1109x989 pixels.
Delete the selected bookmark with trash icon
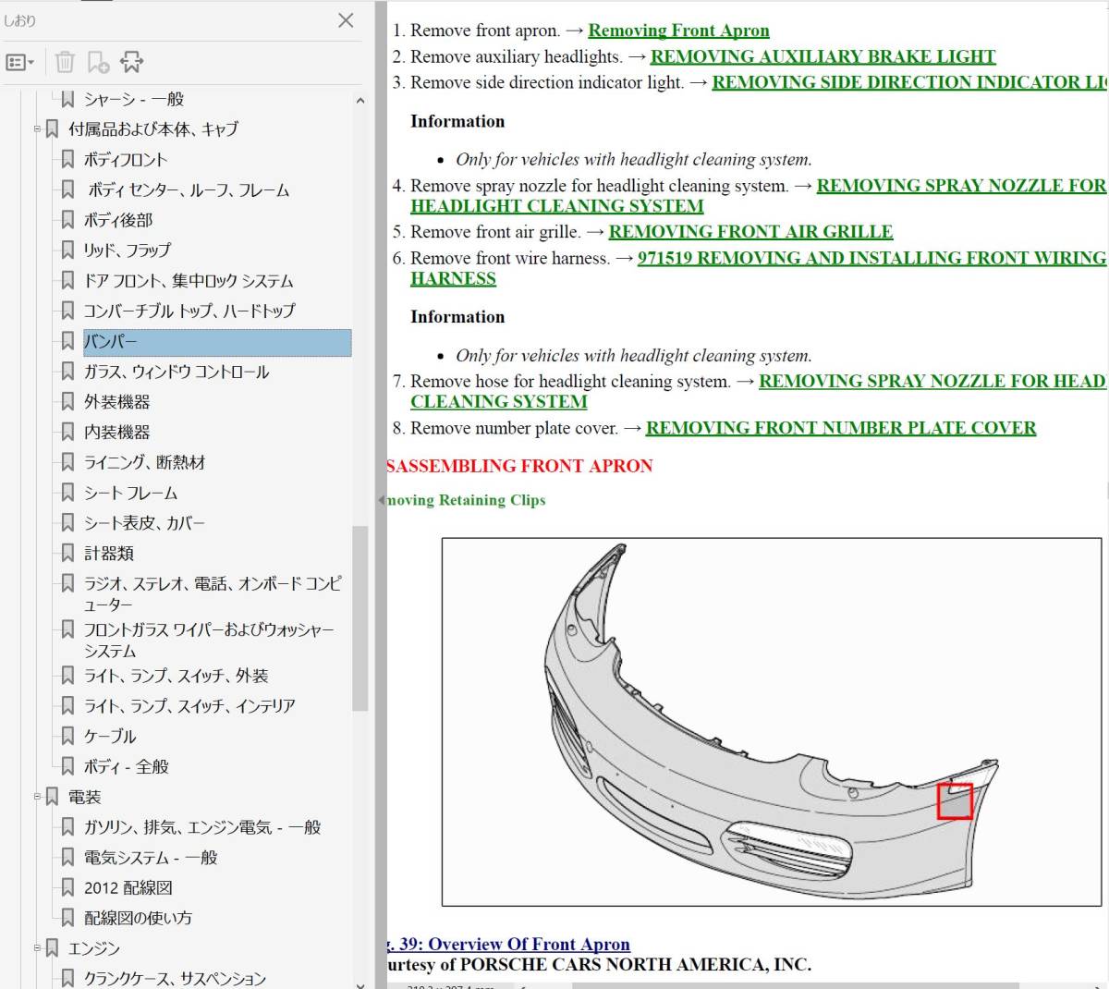(65, 62)
